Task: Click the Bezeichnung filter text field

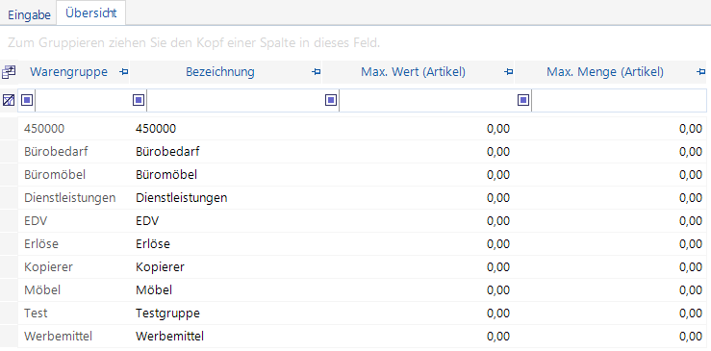Action: [242, 100]
